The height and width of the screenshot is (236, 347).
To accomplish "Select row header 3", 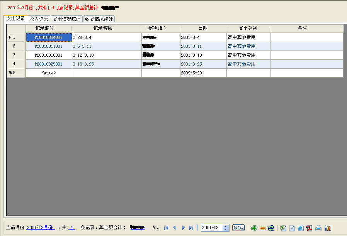I will coord(16,55).
